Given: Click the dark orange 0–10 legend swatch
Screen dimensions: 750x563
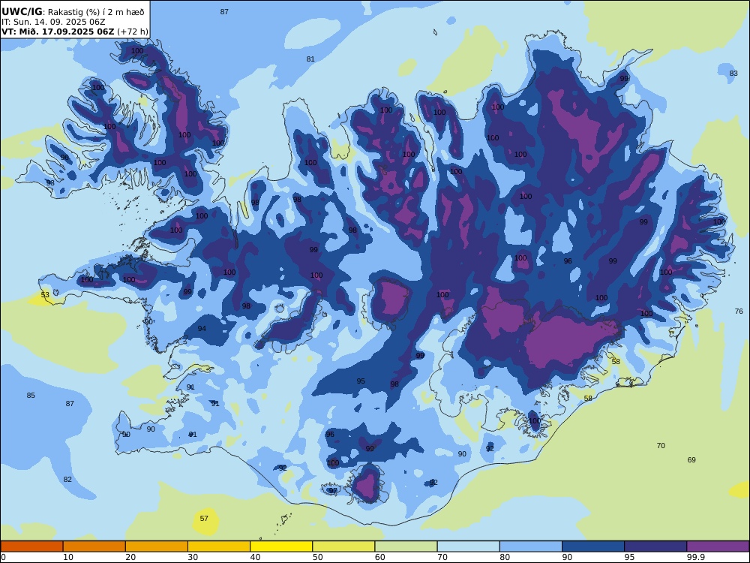Looking at the screenshot, I should [x=31, y=546].
